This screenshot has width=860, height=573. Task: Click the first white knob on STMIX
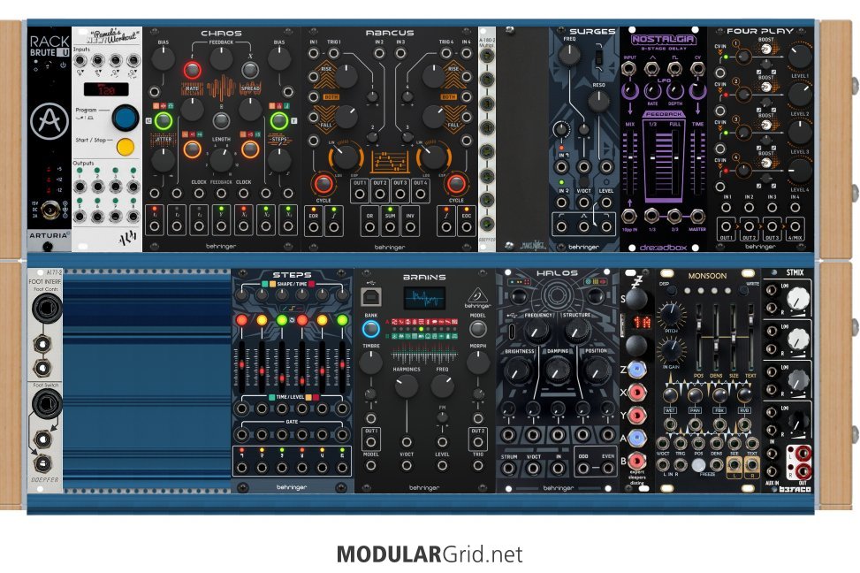point(798,299)
